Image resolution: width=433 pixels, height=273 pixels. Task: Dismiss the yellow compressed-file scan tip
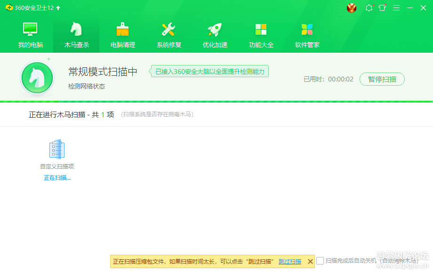[x=310, y=261]
